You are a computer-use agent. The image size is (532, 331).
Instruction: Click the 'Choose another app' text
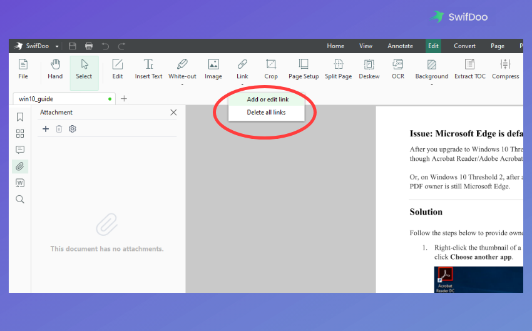[x=481, y=257]
